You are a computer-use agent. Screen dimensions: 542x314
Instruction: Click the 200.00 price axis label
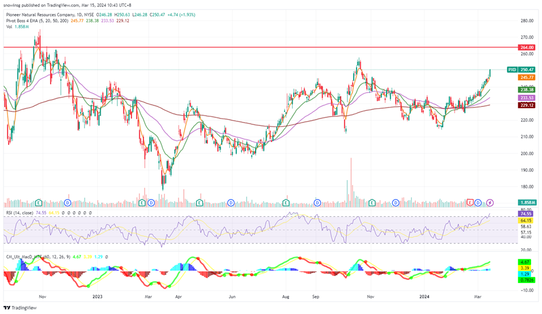[x=527, y=154]
